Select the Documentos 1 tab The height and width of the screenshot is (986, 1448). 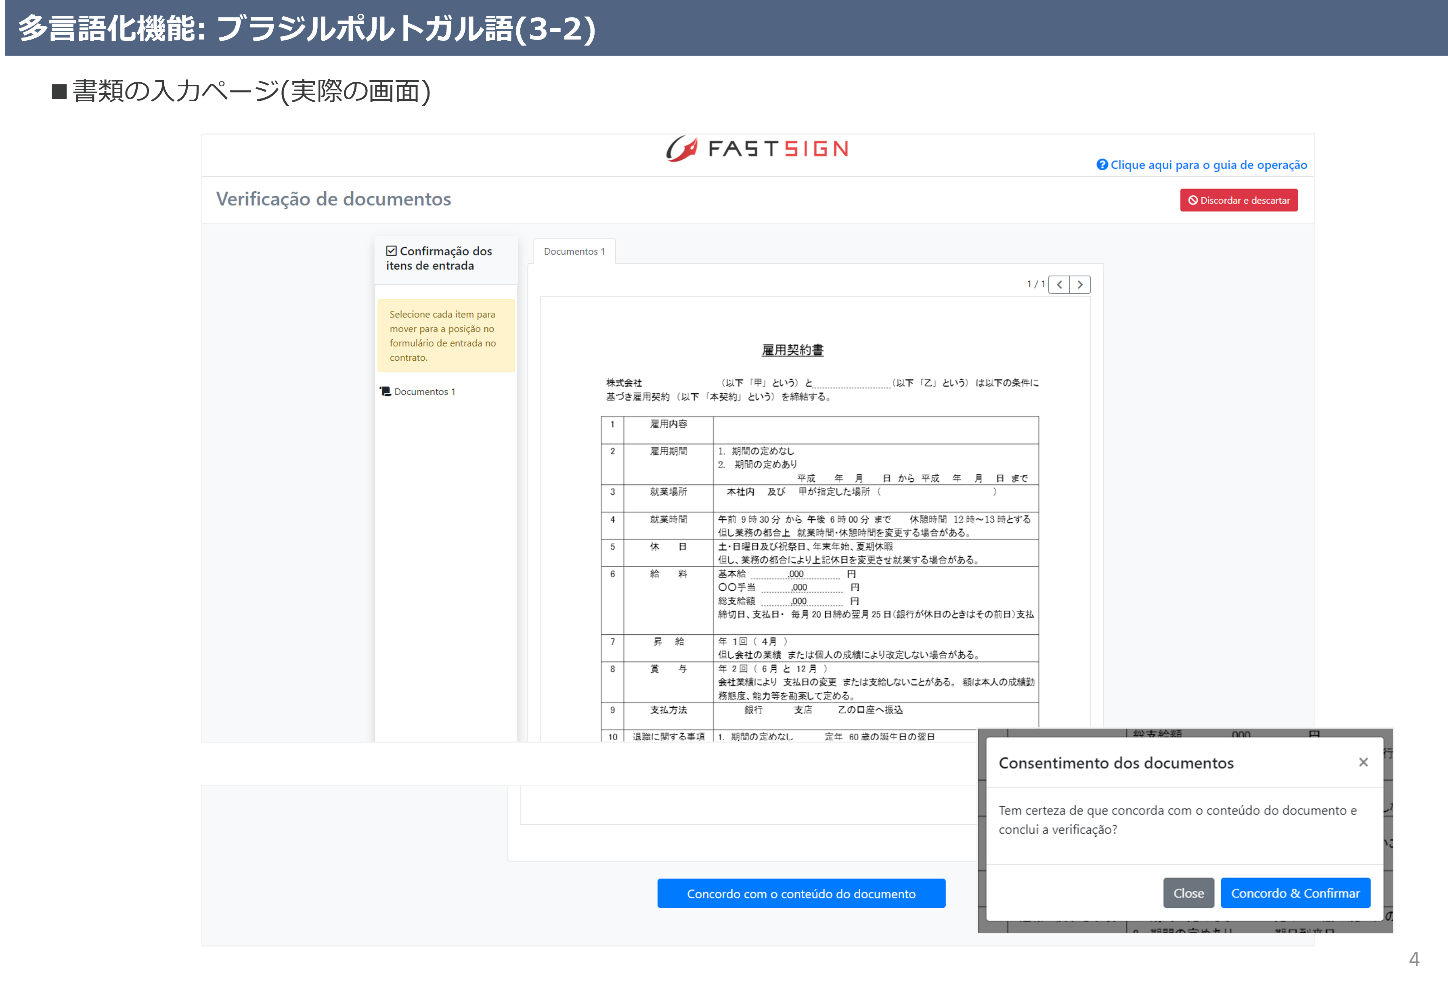(574, 252)
